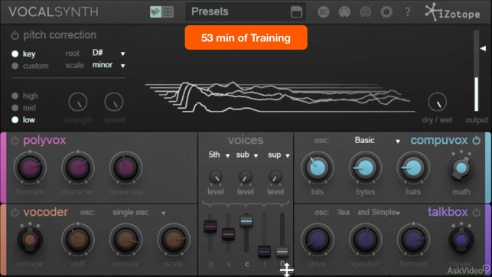Select the key radio option
The width and height of the screenshot is (492, 277).
tap(15, 54)
